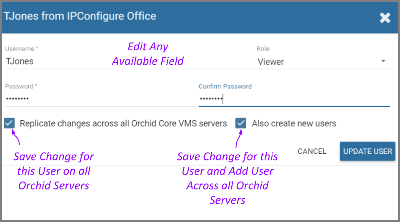
Task: Click the TJones from IPConfigure Office title
Action: tap(80, 16)
